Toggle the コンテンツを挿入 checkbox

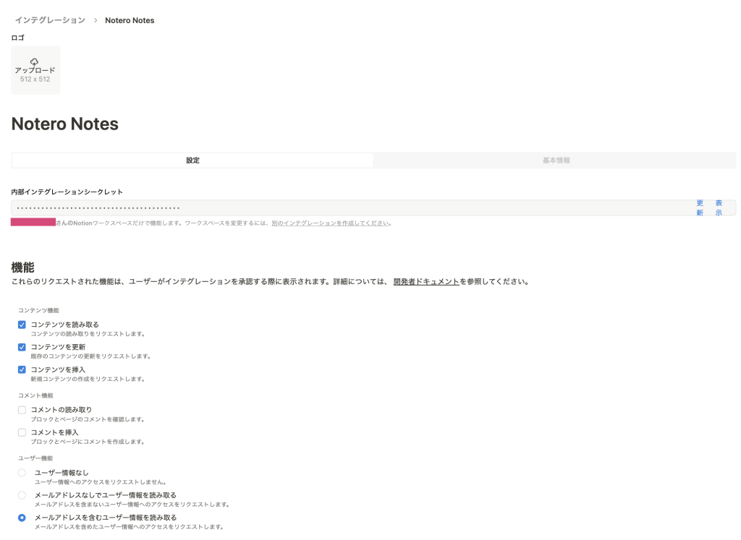click(x=22, y=369)
